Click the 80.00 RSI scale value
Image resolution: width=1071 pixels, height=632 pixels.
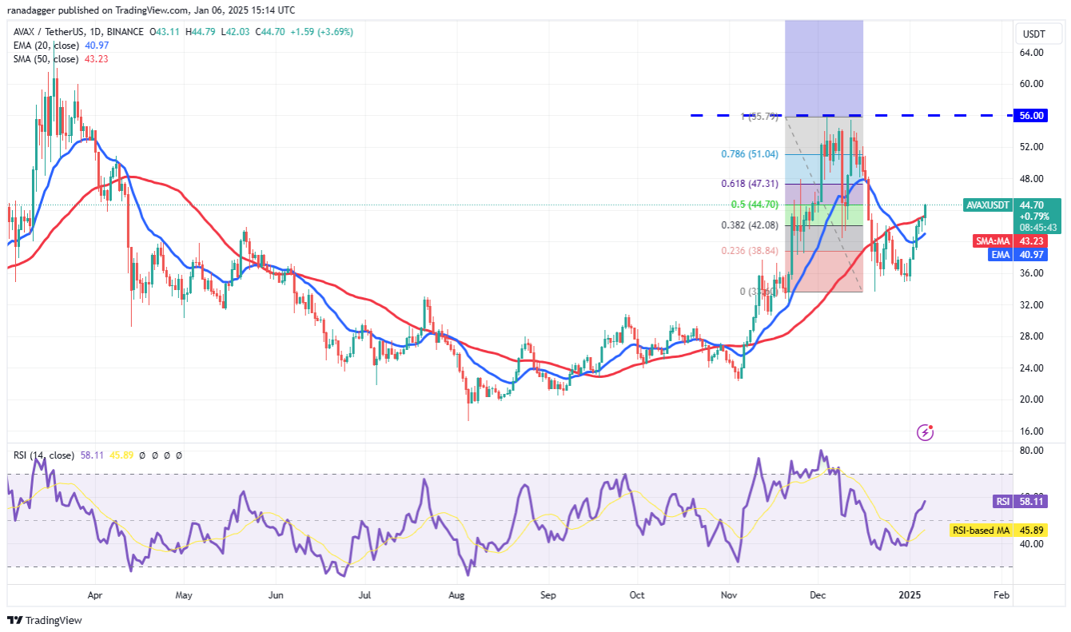[1033, 451]
